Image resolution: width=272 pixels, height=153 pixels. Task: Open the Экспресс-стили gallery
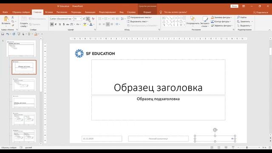pyautogui.click(x=205, y=22)
